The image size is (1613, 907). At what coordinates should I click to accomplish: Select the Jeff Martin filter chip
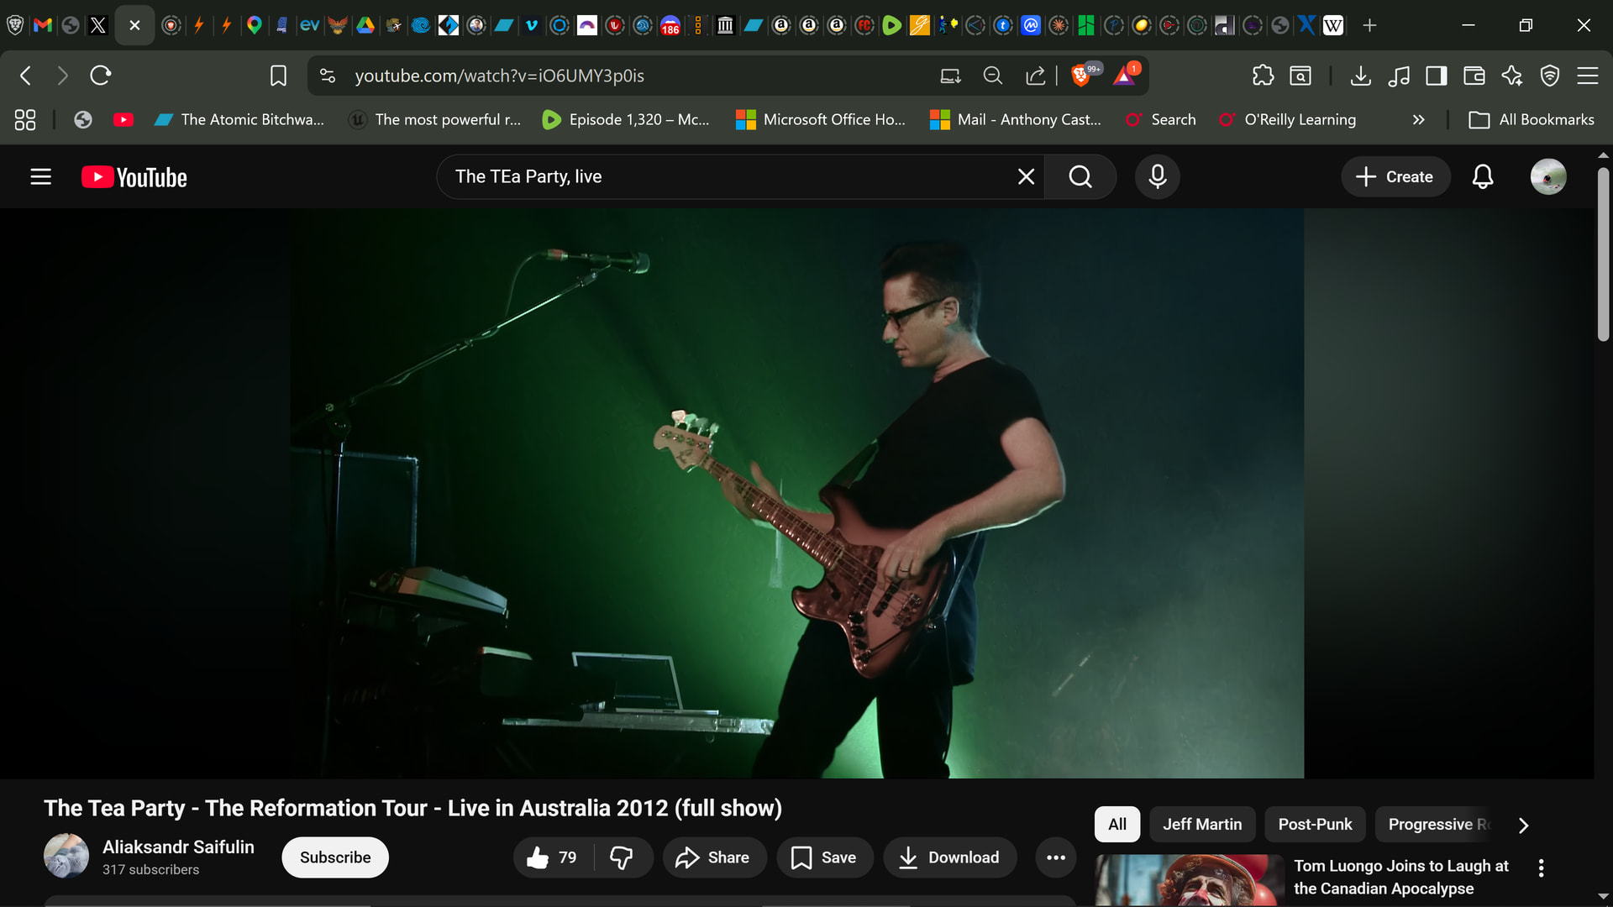click(x=1202, y=824)
